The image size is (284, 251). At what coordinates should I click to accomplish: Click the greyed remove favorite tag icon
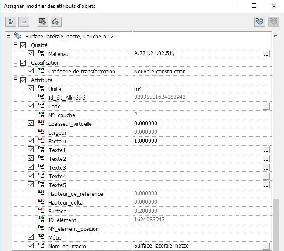click(274, 22)
